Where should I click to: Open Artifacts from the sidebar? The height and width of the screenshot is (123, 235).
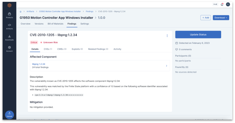[9, 26]
